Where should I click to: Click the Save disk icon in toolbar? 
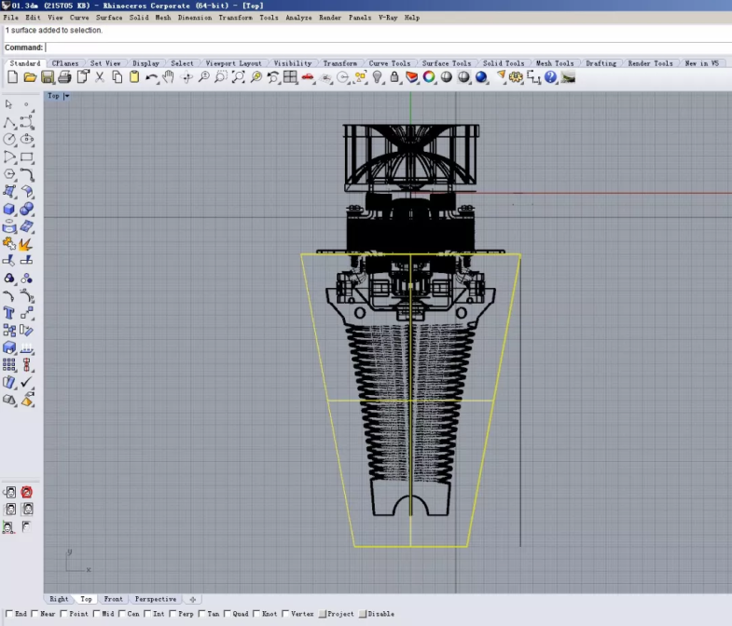[48, 77]
